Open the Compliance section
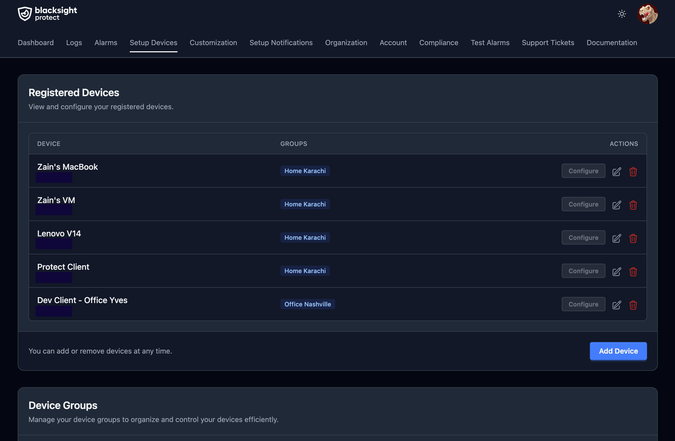The width and height of the screenshot is (675, 441). coord(439,43)
